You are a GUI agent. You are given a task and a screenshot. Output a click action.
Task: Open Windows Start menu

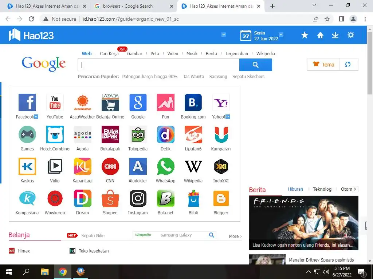tap(9, 272)
